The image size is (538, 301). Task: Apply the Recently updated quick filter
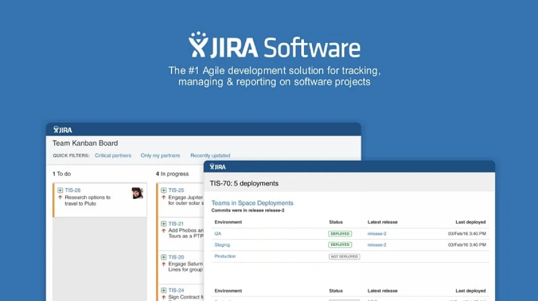click(210, 155)
